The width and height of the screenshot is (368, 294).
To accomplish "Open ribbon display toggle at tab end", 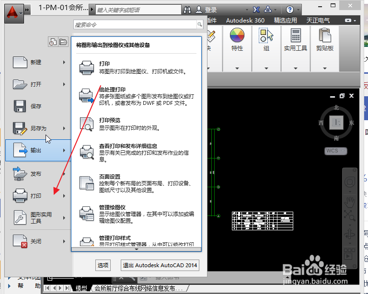I will [x=348, y=21].
